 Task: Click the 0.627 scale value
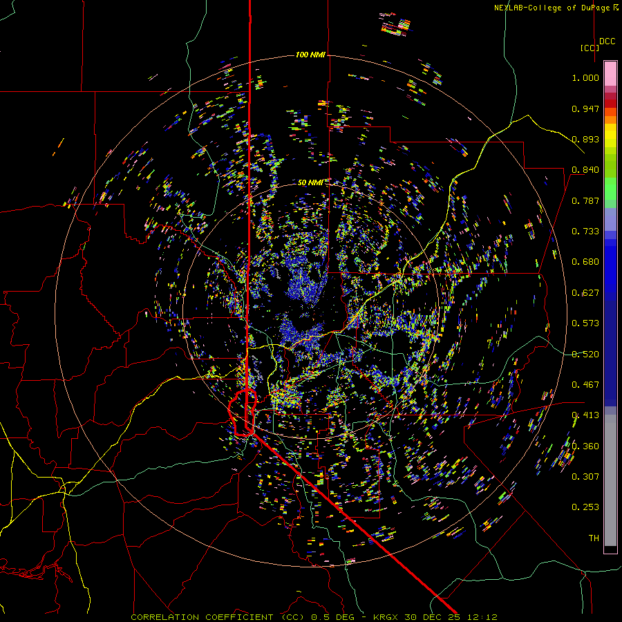pos(585,293)
